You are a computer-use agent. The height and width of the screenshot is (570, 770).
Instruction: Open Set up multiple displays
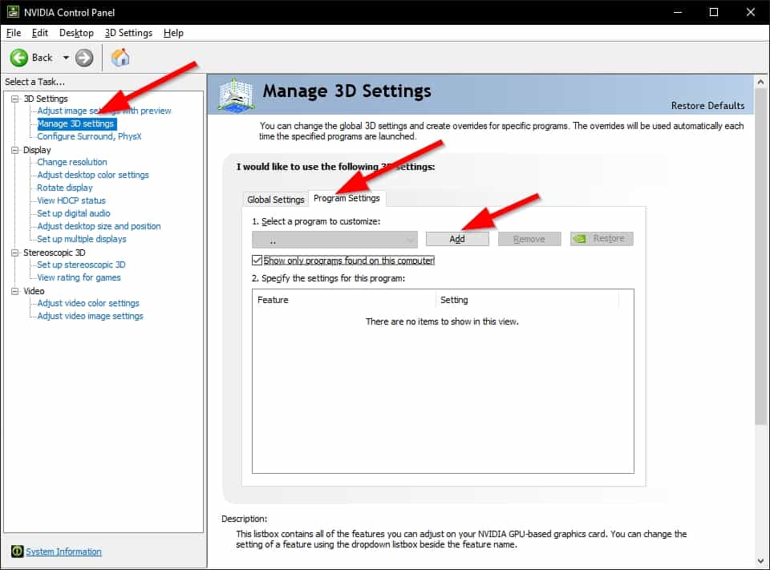click(x=82, y=239)
